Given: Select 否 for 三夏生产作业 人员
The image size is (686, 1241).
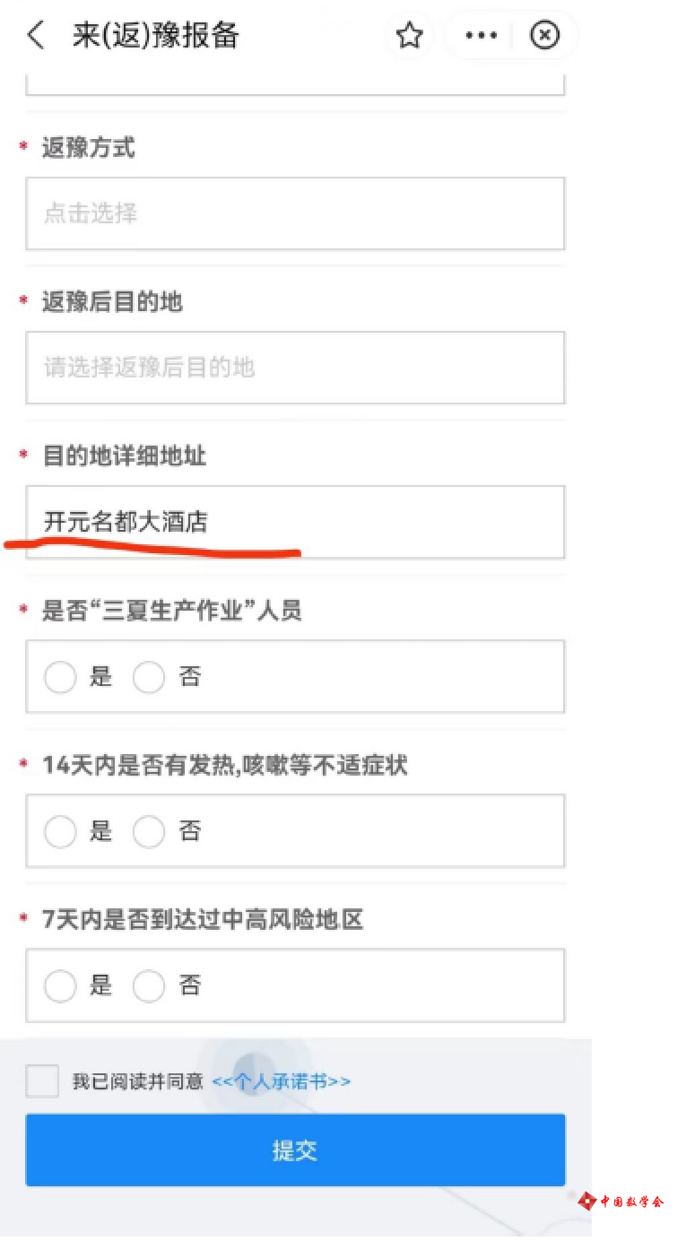Looking at the screenshot, I should 149,677.
